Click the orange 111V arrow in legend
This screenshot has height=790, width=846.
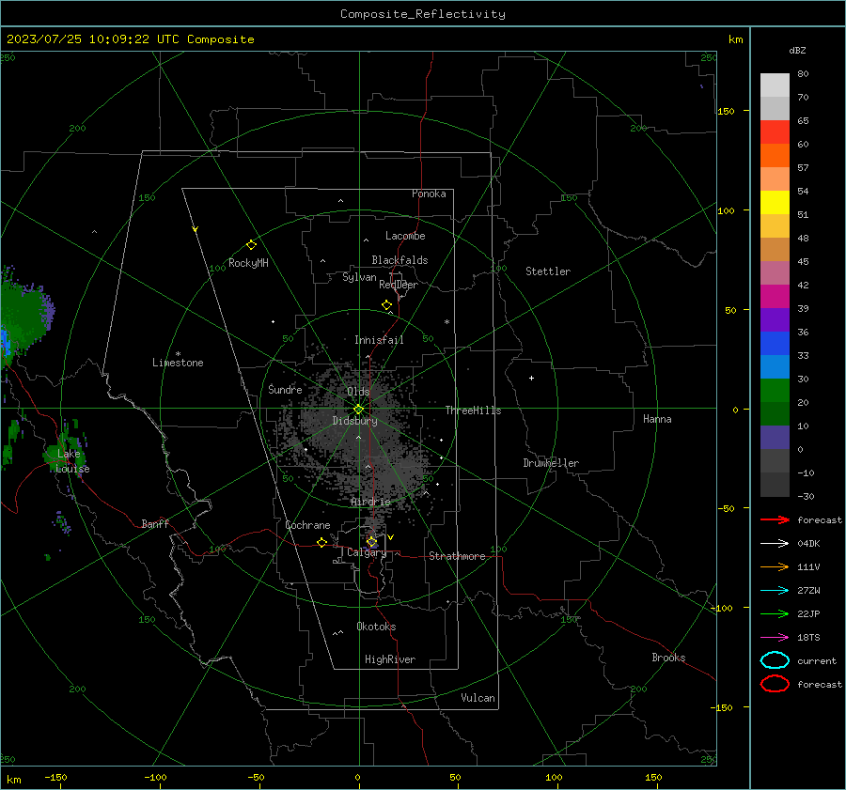(x=775, y=566)
